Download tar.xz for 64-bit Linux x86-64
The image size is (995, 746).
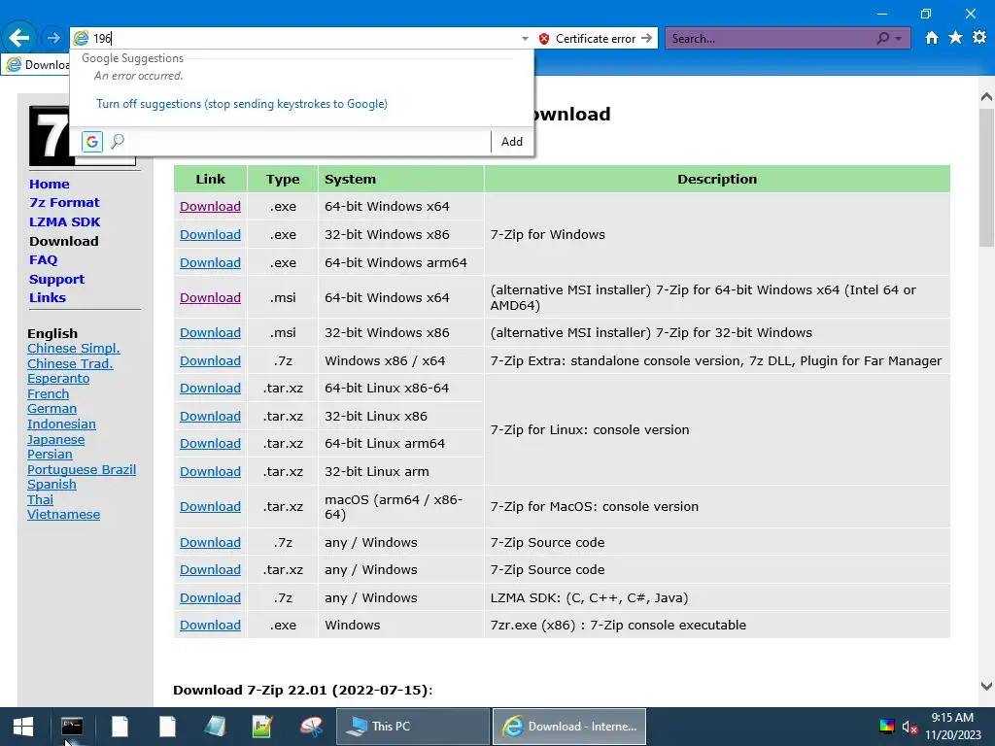(210, 389)
